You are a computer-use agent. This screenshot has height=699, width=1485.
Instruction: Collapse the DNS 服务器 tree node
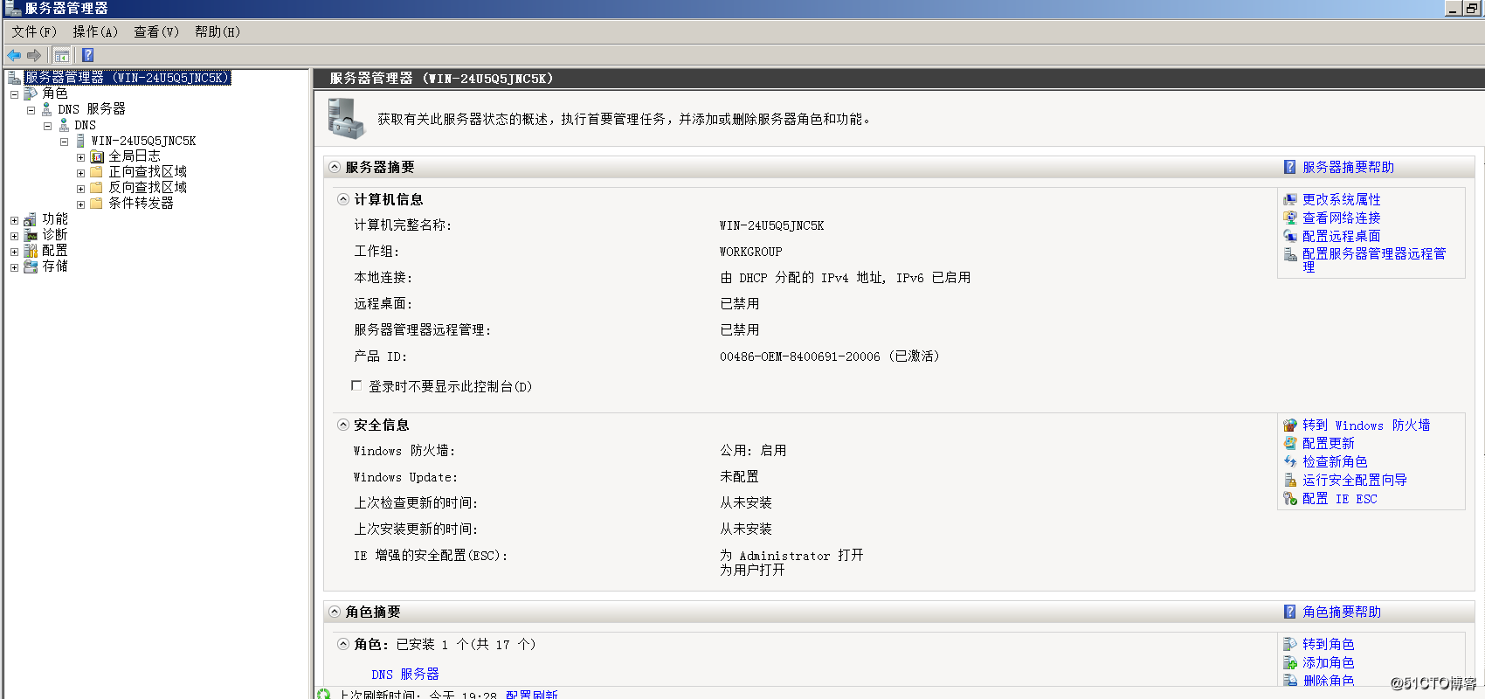coord(31,110)
